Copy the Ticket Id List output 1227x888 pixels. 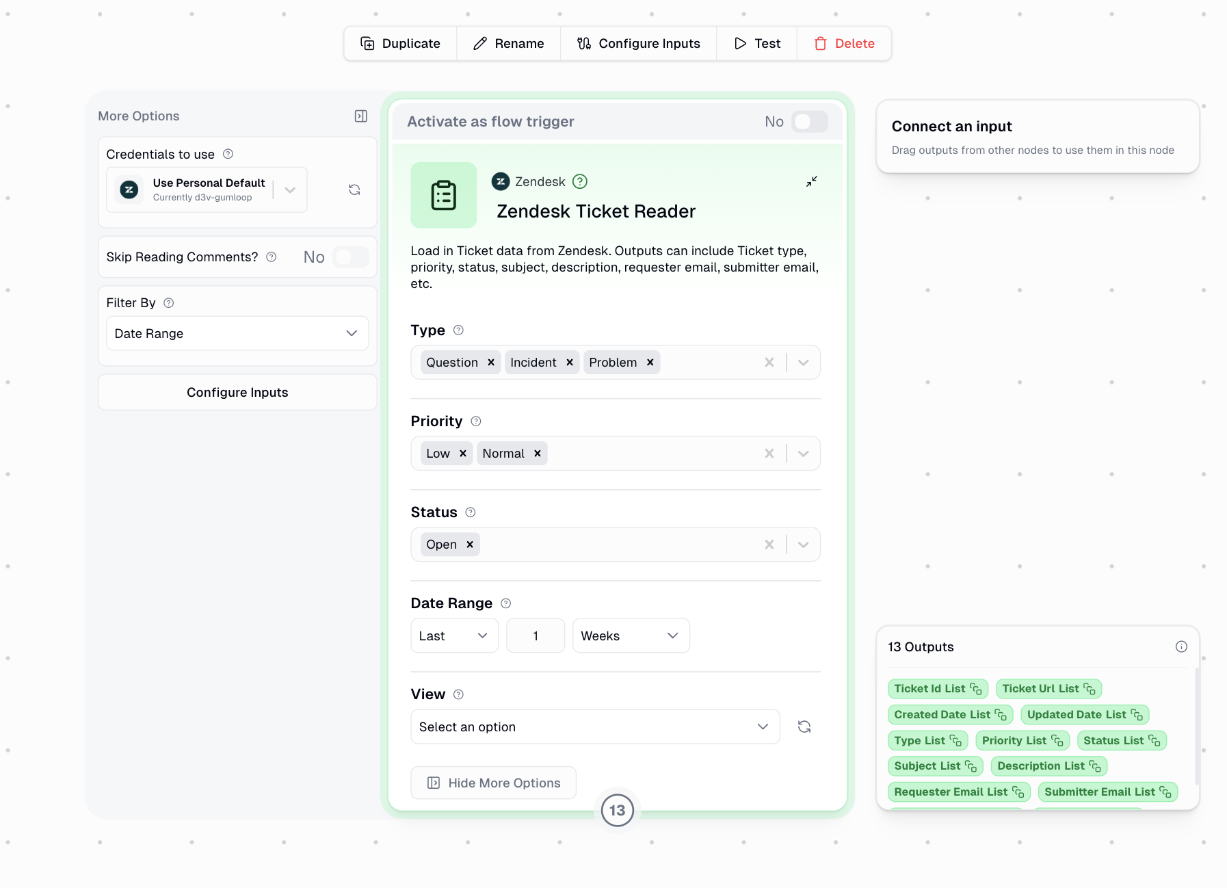tap(977, 689)
